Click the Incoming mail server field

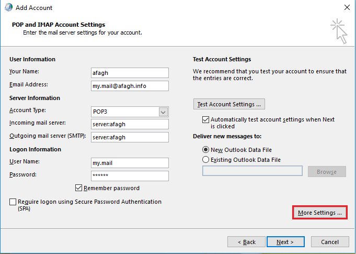point(130,124)
